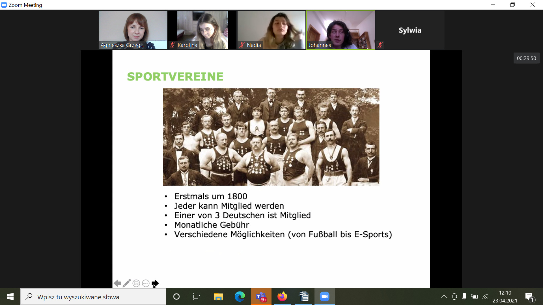Image resolution: width=543 pixels, height=305 pixels.
Task: Select Karolina's video thumbnail
Action: 202,30
